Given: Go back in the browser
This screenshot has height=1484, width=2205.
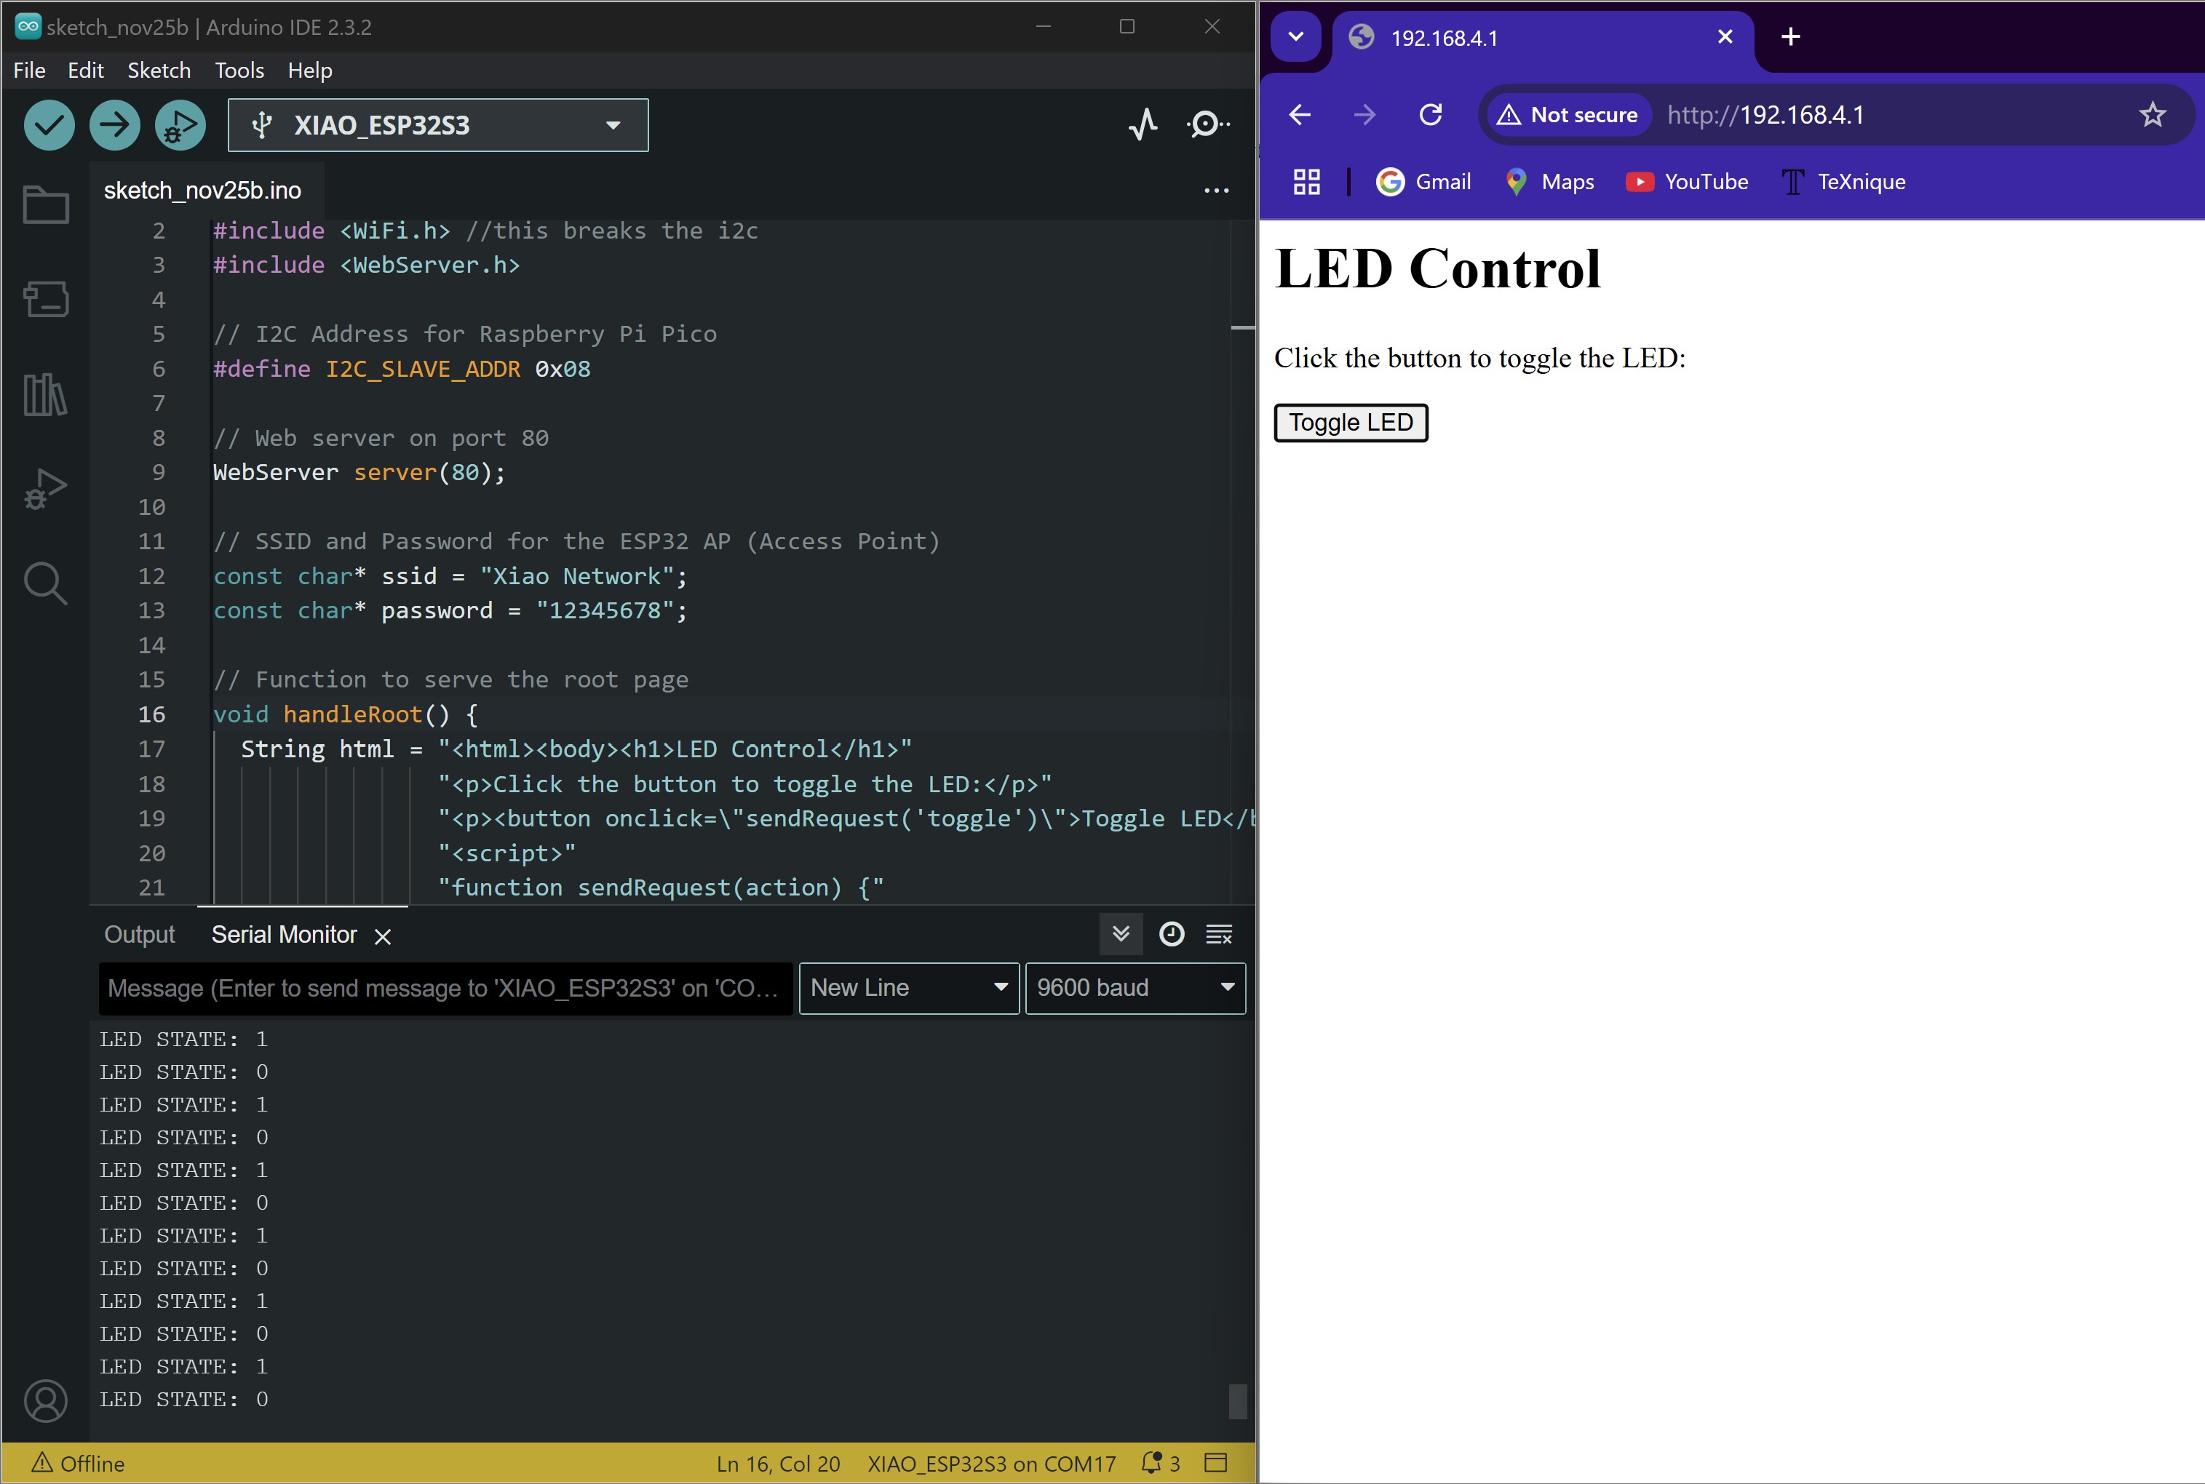Looking at the screenshot, I should pos(1300,114).
